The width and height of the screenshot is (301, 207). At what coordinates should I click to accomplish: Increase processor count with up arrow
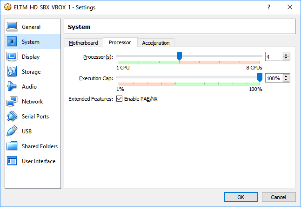coord(286,55)
